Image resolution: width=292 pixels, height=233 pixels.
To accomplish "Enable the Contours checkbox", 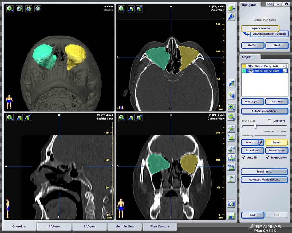I will (x=270, y=121).
